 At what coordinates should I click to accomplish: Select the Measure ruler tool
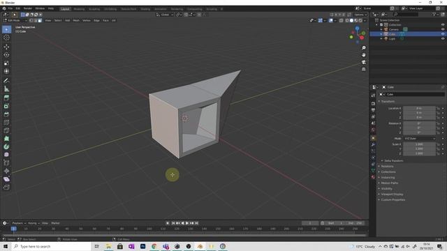pos(6,89)
